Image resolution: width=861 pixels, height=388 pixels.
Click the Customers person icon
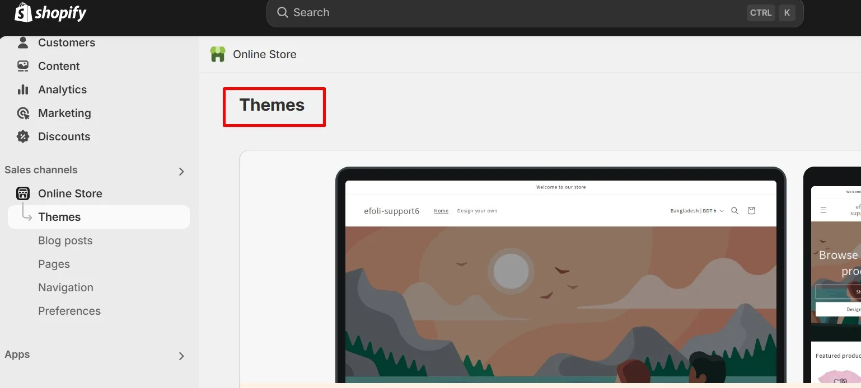coord(23,42)
